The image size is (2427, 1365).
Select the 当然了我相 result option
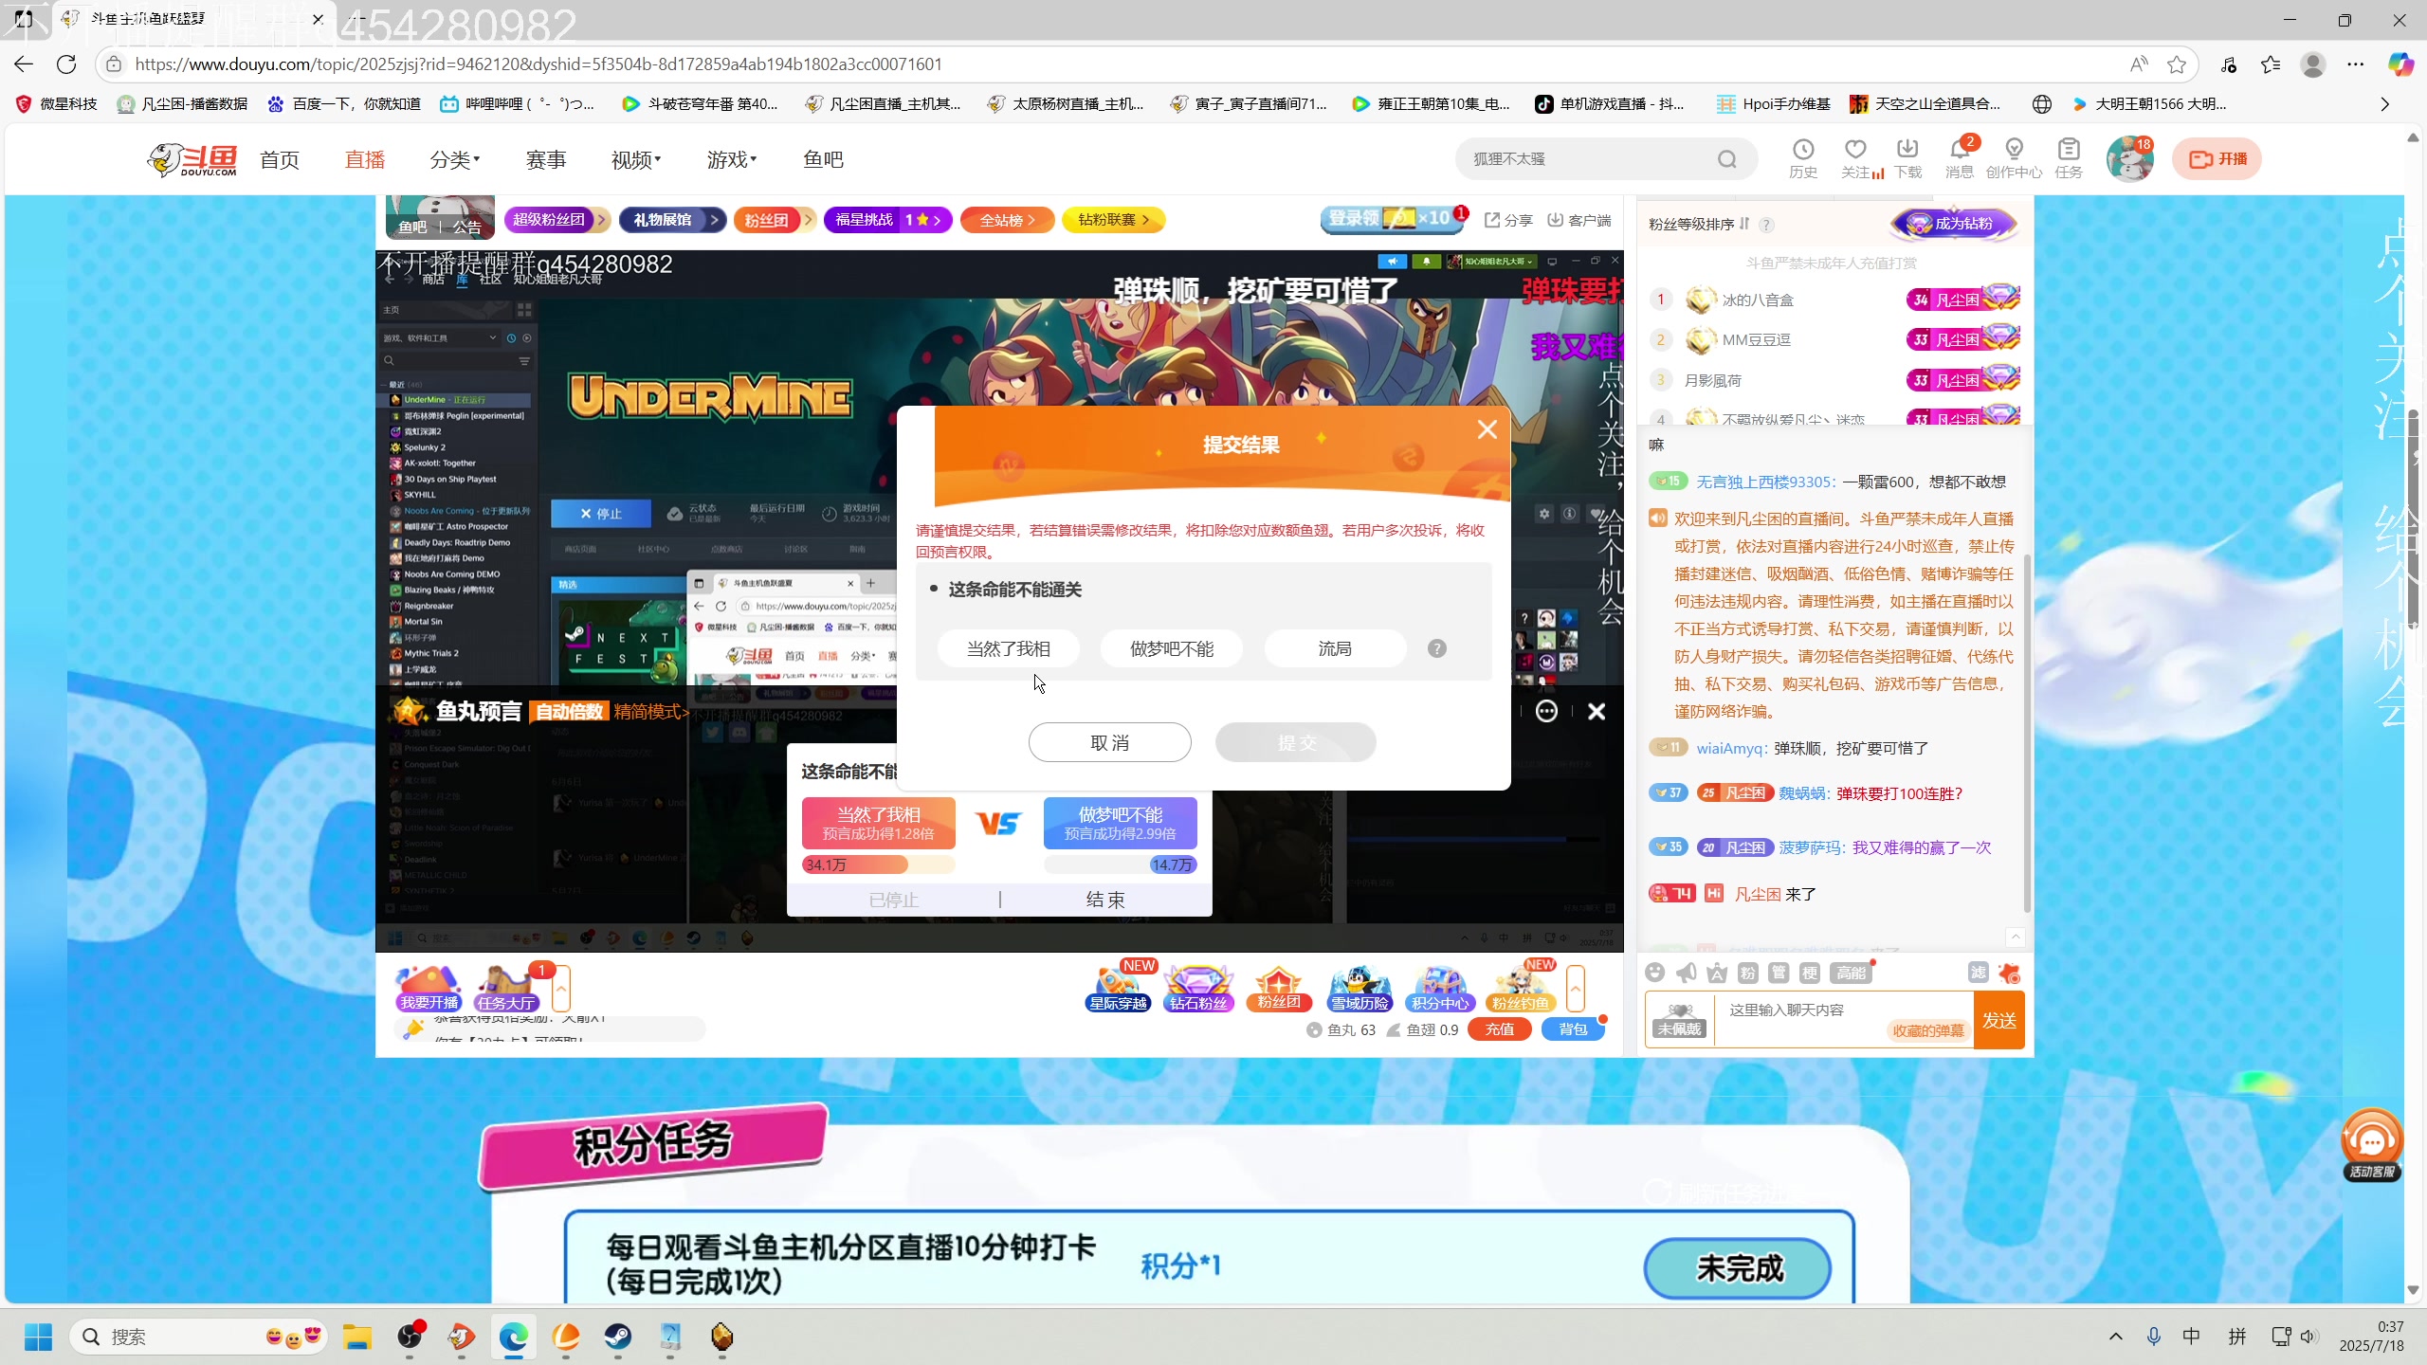pyautogui.click(x=1008, y=648)
